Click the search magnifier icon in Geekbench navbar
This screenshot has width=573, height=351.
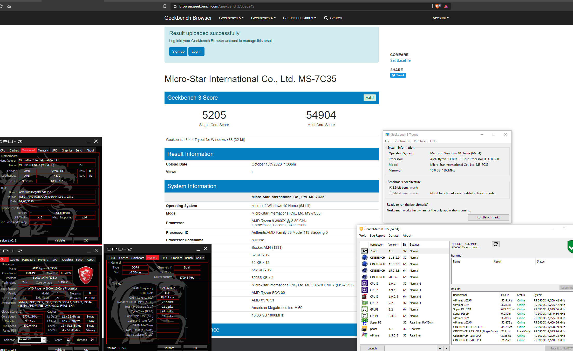coord(326,18)
